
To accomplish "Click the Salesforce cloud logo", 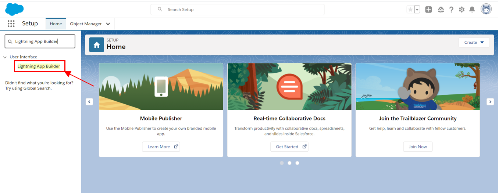I will 14,9.
